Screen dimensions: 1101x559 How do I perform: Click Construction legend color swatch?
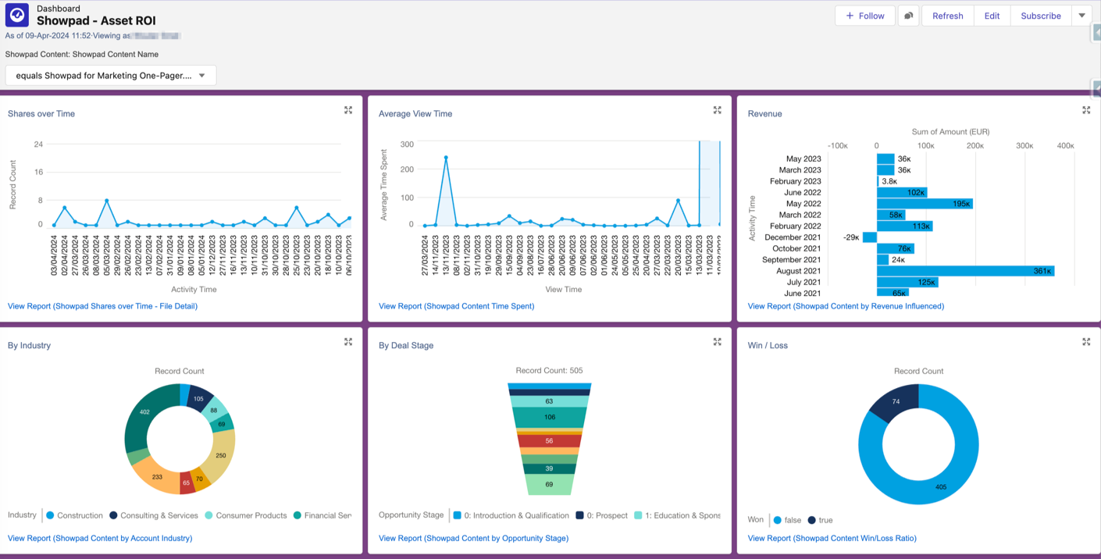click(50, 515)
